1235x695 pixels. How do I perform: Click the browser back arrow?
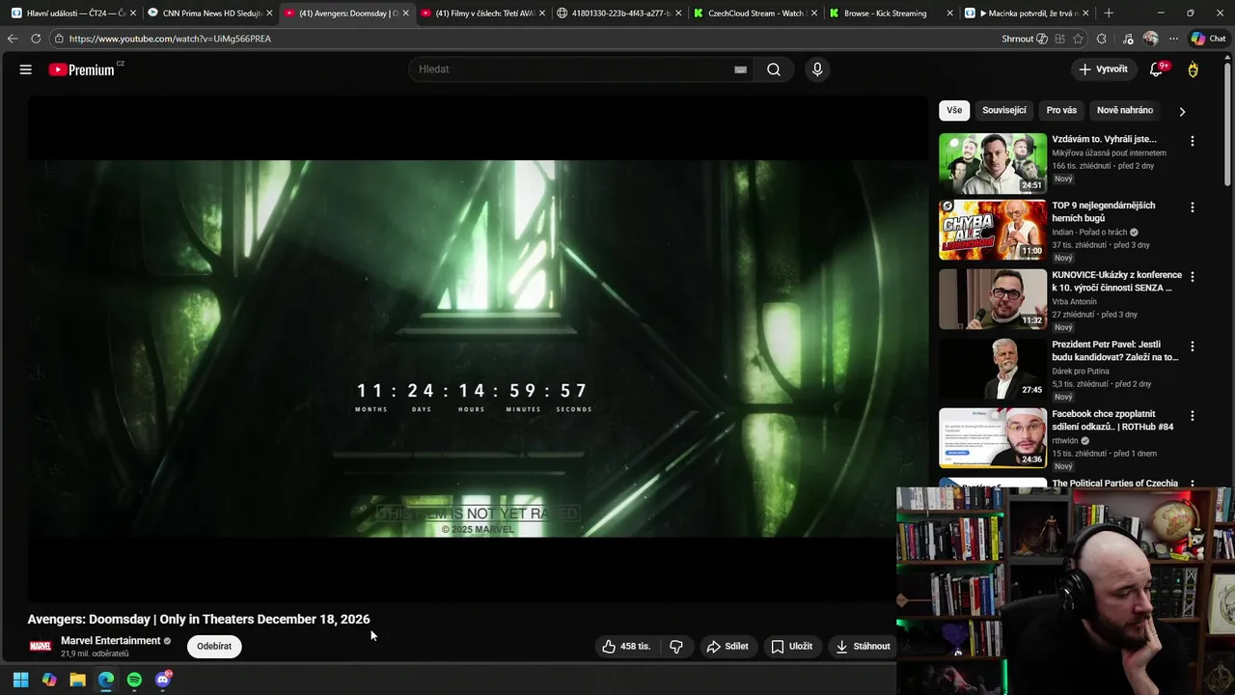[x=12, y=39]
